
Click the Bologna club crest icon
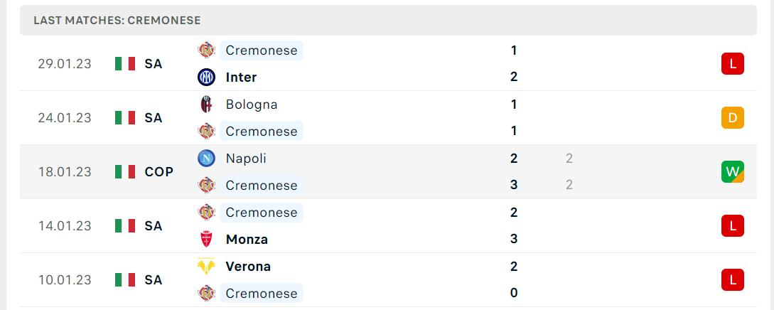point(206,104)
